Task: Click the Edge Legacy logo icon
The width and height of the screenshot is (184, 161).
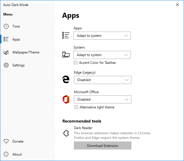Action: [x=66, y=80]
